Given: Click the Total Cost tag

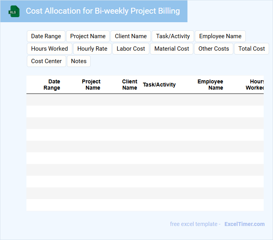Looking at the screenshot, I should [x=251, y=49].
